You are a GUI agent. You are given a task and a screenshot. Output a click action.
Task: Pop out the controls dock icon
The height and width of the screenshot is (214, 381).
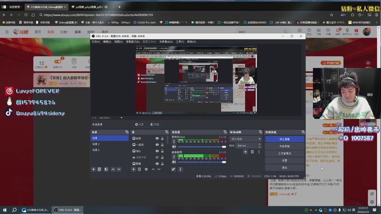303,132
